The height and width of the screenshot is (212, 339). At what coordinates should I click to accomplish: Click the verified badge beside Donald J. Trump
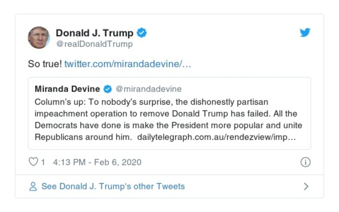(142, 33)
